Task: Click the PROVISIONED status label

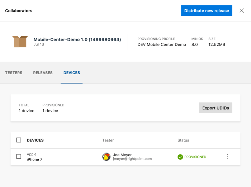Action: (195, 157)
